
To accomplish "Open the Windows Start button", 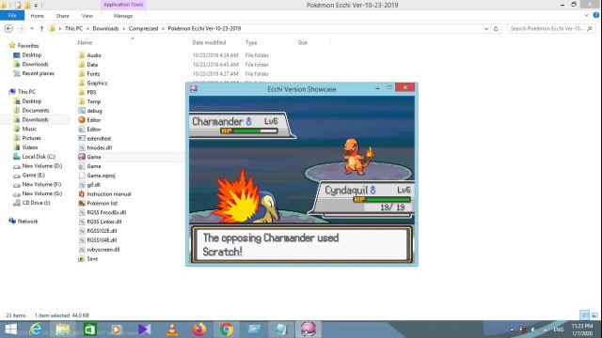I will 10,330.
